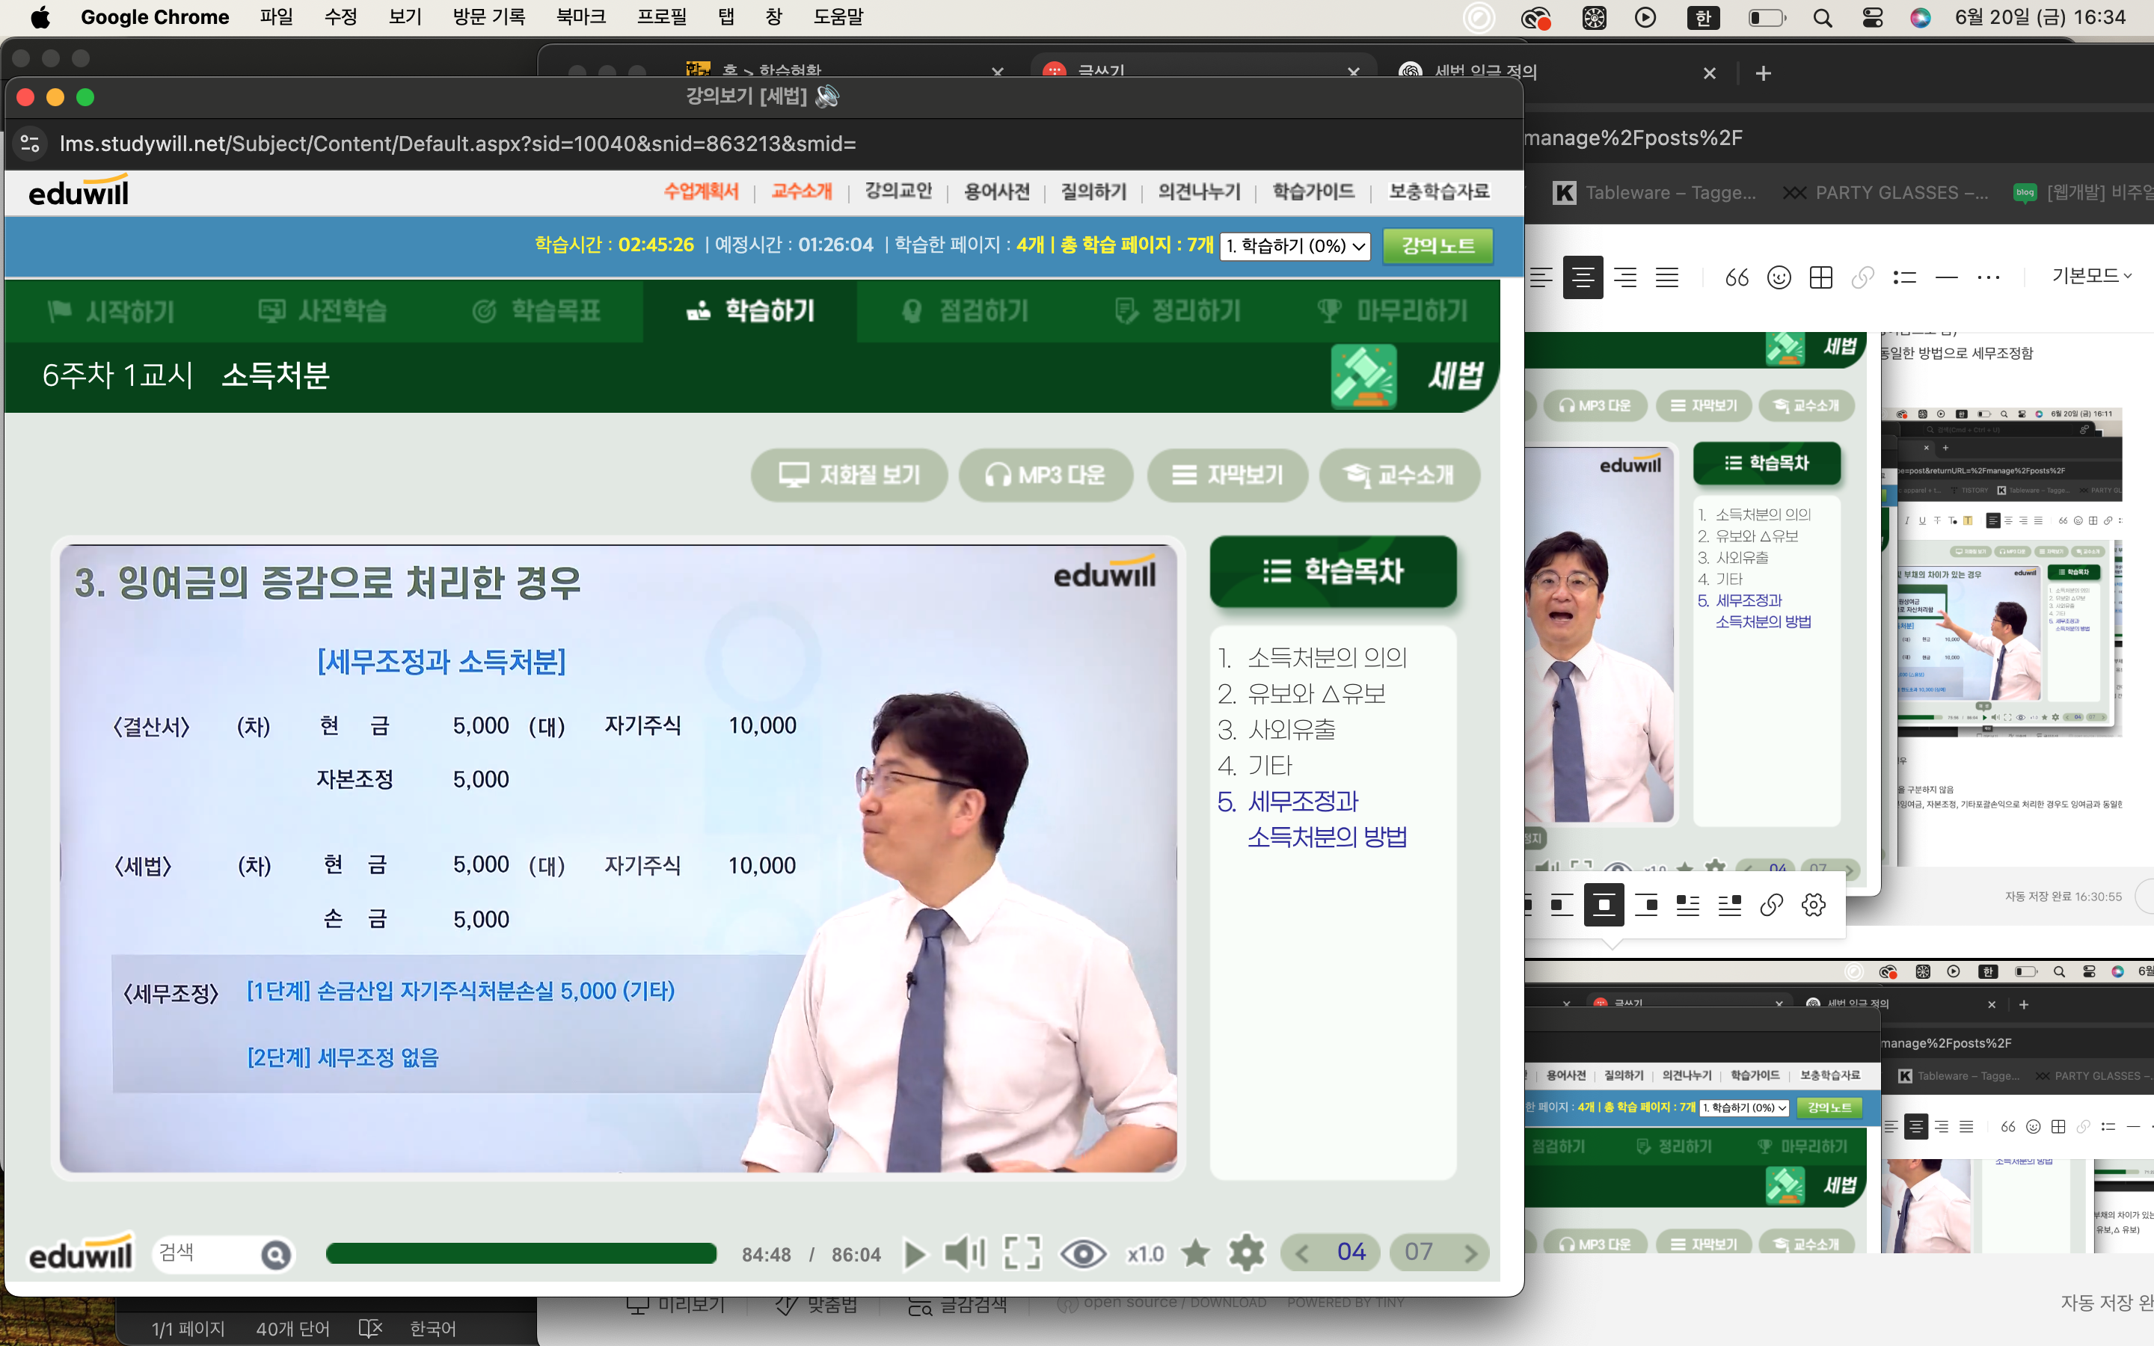Open player settings gear icon
The height and width of the screenshot is (1346, 2154).
click(x=1246, y=1253)
